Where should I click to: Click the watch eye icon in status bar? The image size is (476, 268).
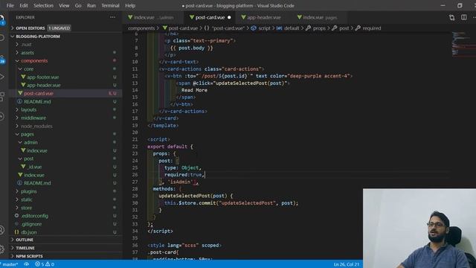27,264
